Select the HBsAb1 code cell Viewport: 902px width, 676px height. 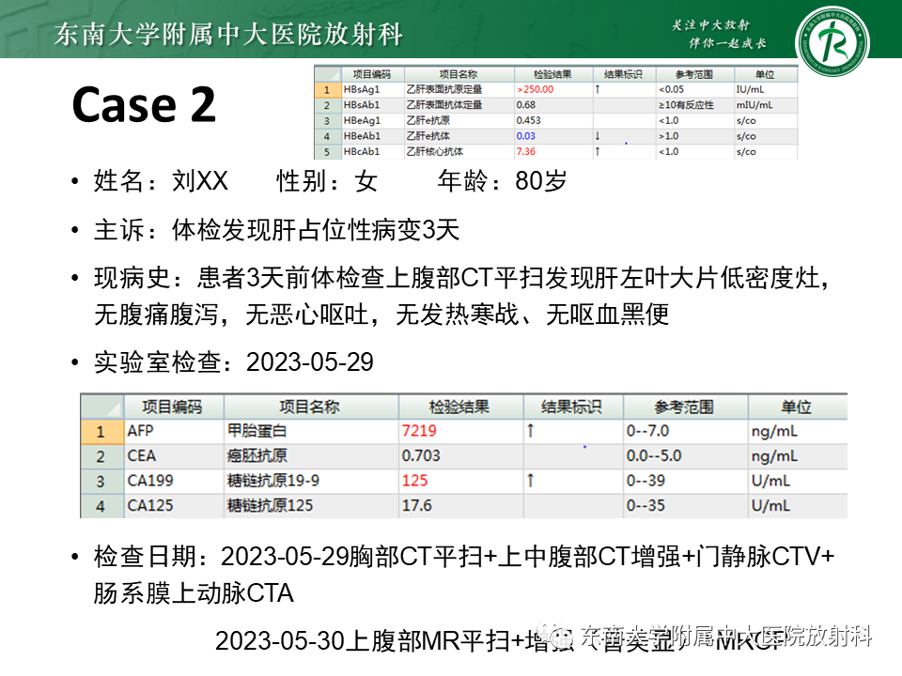click(x=373, y=105)
